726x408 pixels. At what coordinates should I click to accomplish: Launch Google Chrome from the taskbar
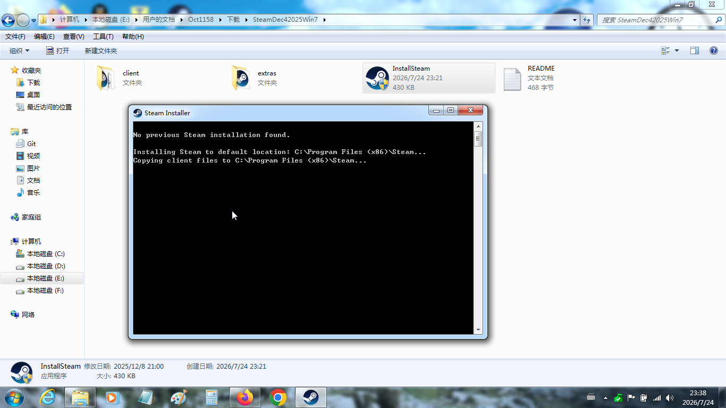(277, 397)
